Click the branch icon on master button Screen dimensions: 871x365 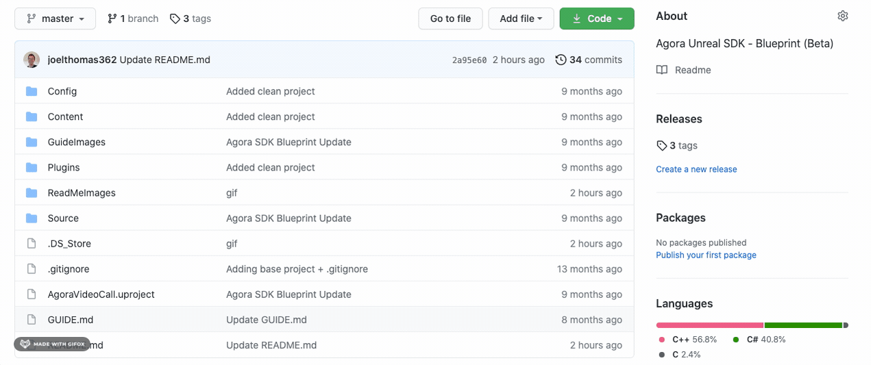31,18
